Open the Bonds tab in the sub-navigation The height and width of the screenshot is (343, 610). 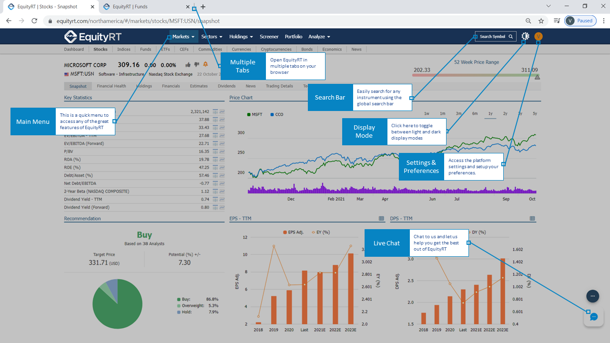pyautogui.click(x=307, y=50)
